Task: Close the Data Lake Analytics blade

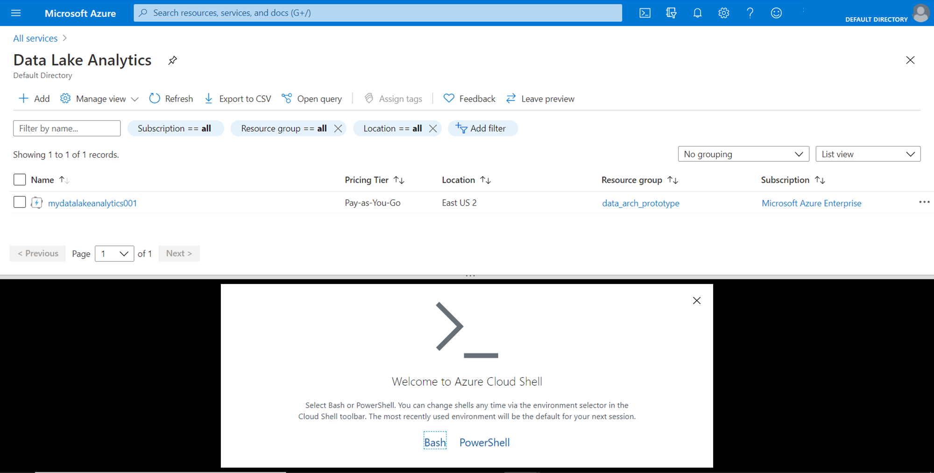Action: [910, 60]
